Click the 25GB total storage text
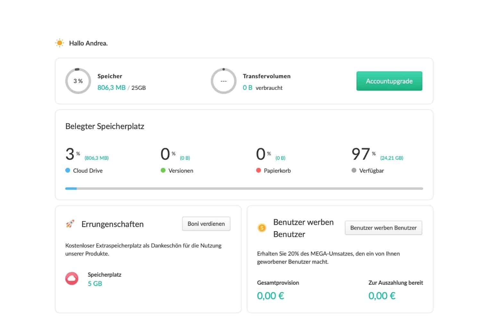This screenshot has height=321, width=481. (139, 88)
